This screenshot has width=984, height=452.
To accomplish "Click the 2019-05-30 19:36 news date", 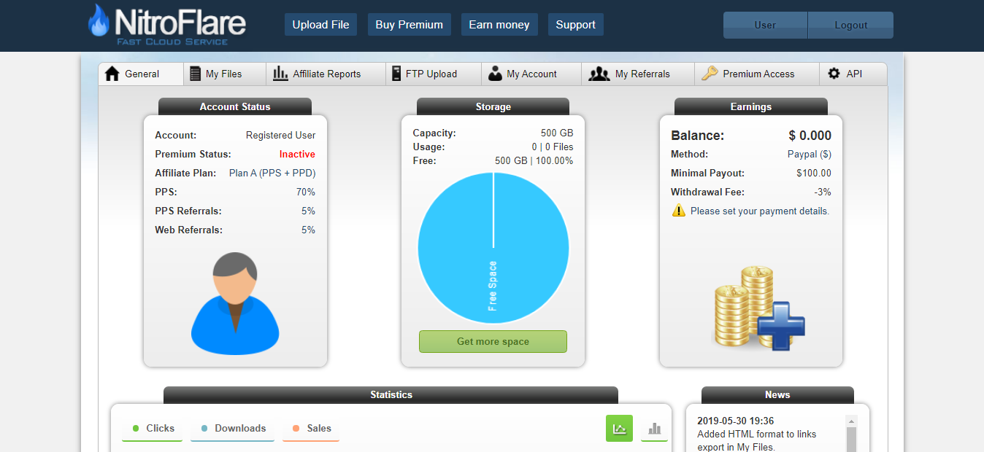I will click(735, 421).
